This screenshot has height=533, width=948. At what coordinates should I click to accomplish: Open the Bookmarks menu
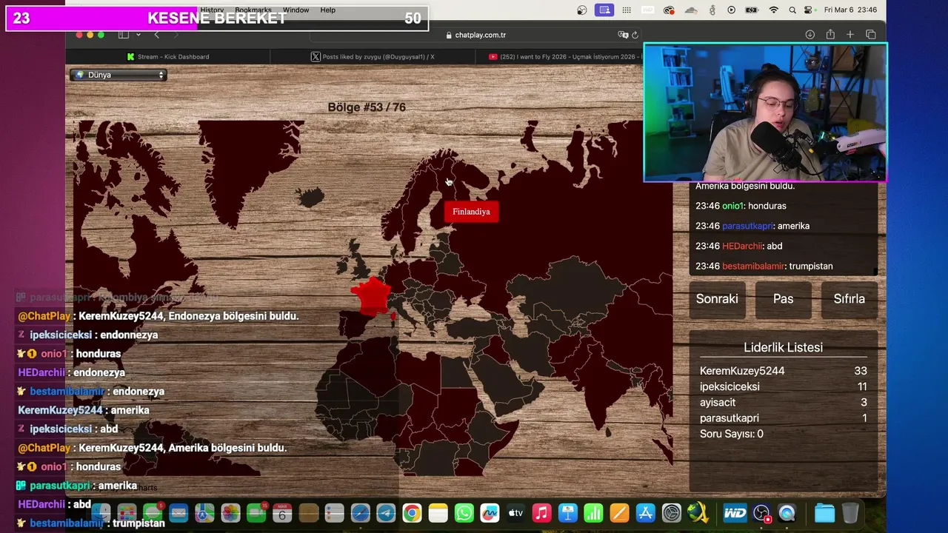point(253,10)
